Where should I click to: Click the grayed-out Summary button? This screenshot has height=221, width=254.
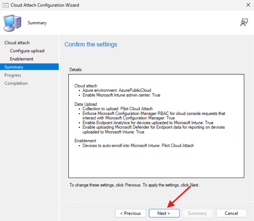[x=198, y=213]
